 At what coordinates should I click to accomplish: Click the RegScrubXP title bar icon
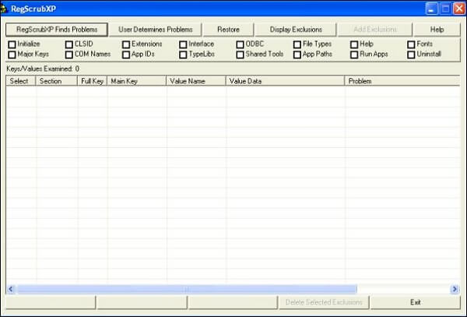click(3, 9)
